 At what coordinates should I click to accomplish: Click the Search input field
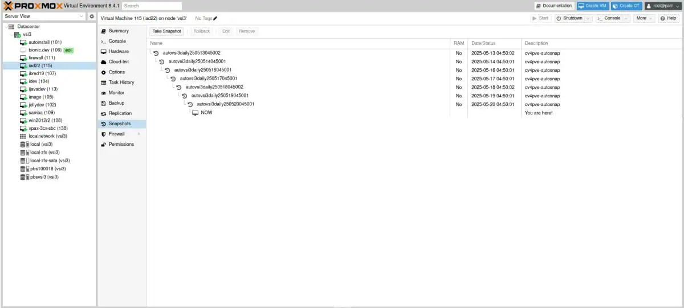pyautogui.click(x=152, y=6)
